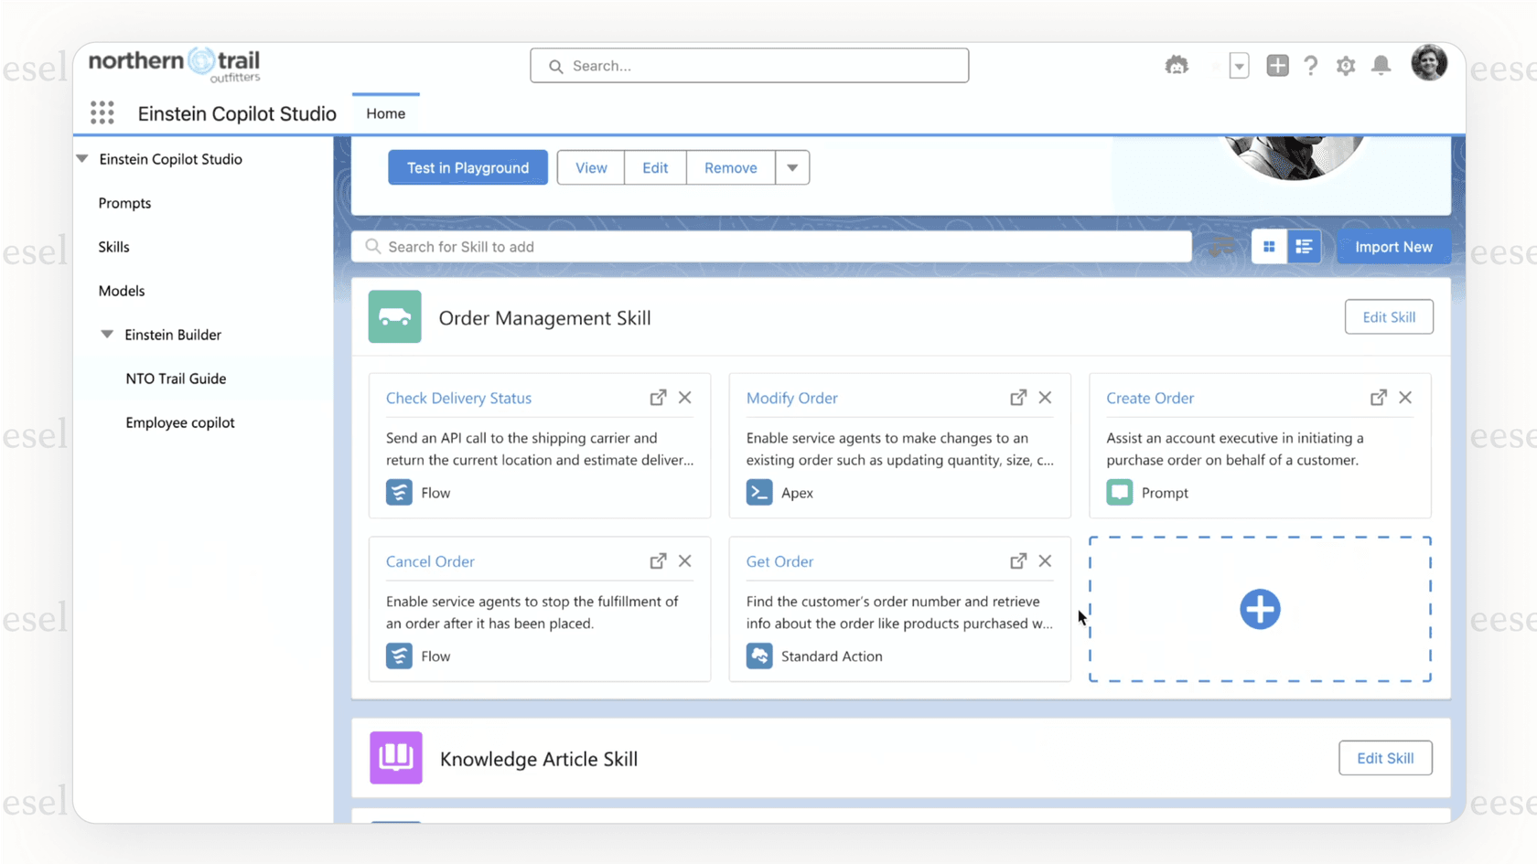Remove the Cancel Order action
1537x864 pixels.
click(x=685, y=561)
